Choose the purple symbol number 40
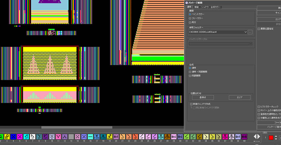 [x=244, y=137]
